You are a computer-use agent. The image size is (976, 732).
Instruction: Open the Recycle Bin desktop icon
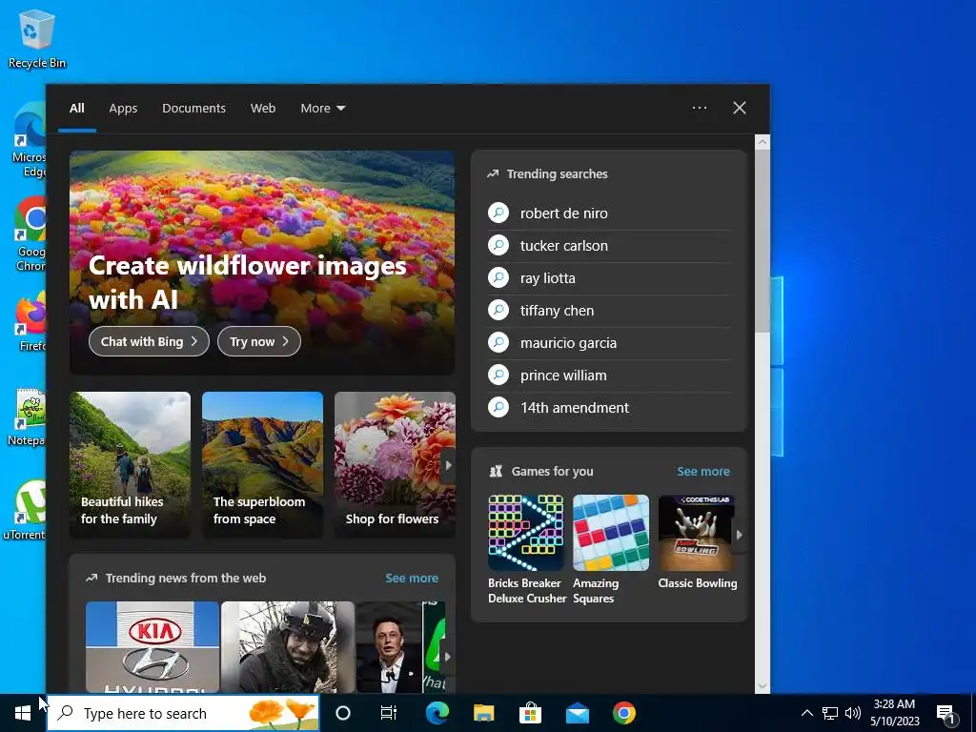pos(37,38)
